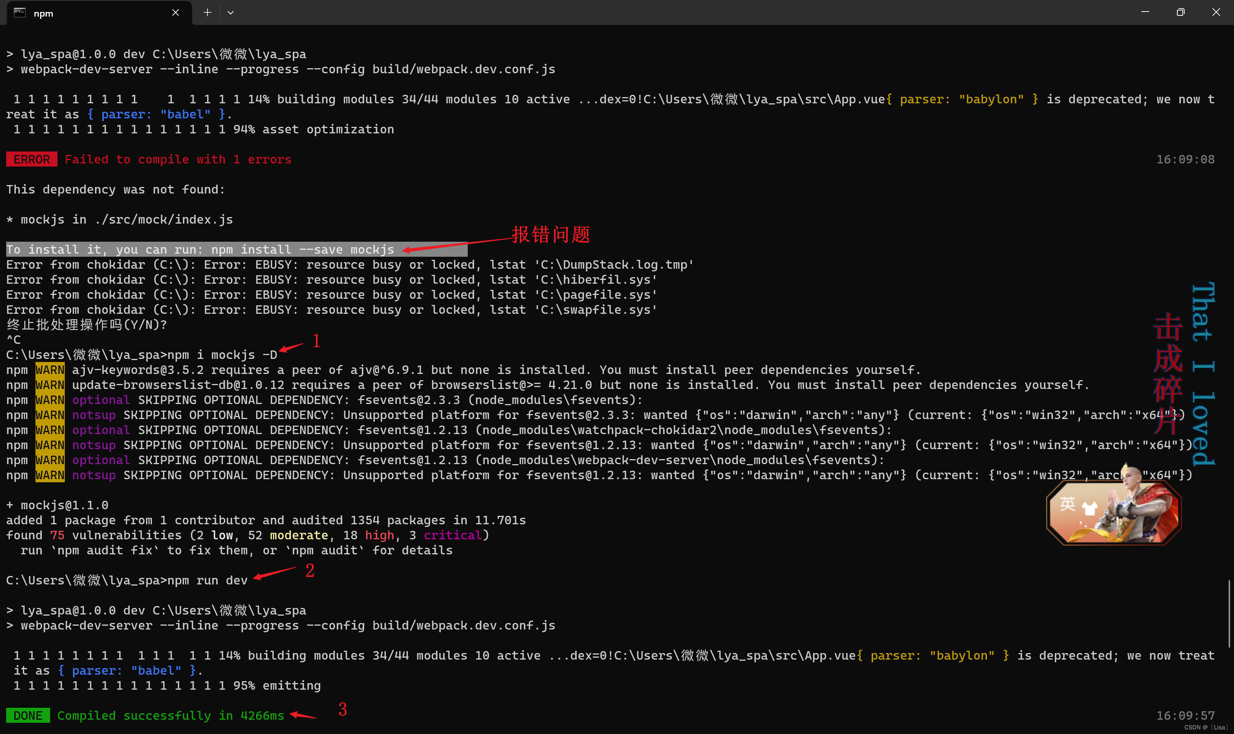
Task: Click Compiled successfully message text
Action: point(170,715)
